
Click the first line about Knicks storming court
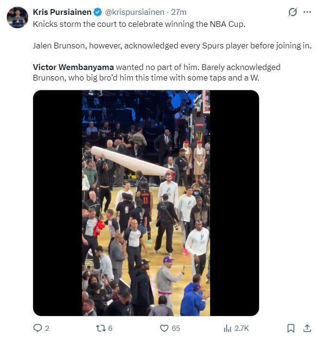pyautogui.click(x=139, y=24)
